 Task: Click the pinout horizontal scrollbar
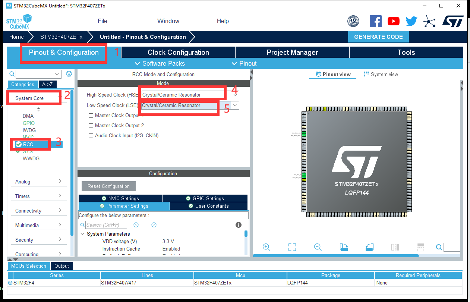point(335,256)
